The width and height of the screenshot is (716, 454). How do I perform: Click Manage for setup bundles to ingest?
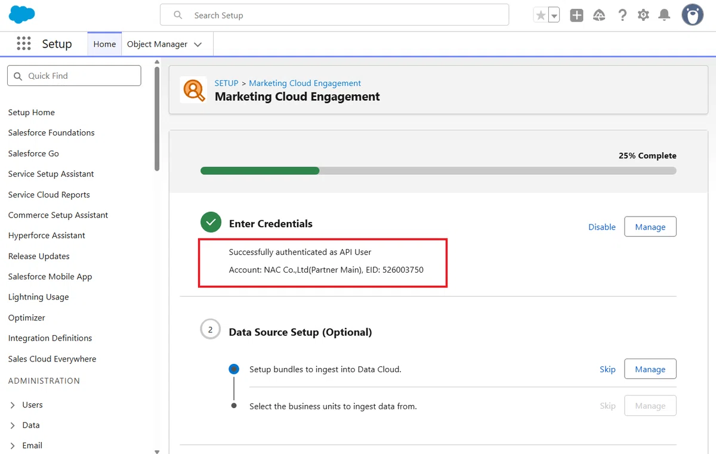(x=650, y=369)
